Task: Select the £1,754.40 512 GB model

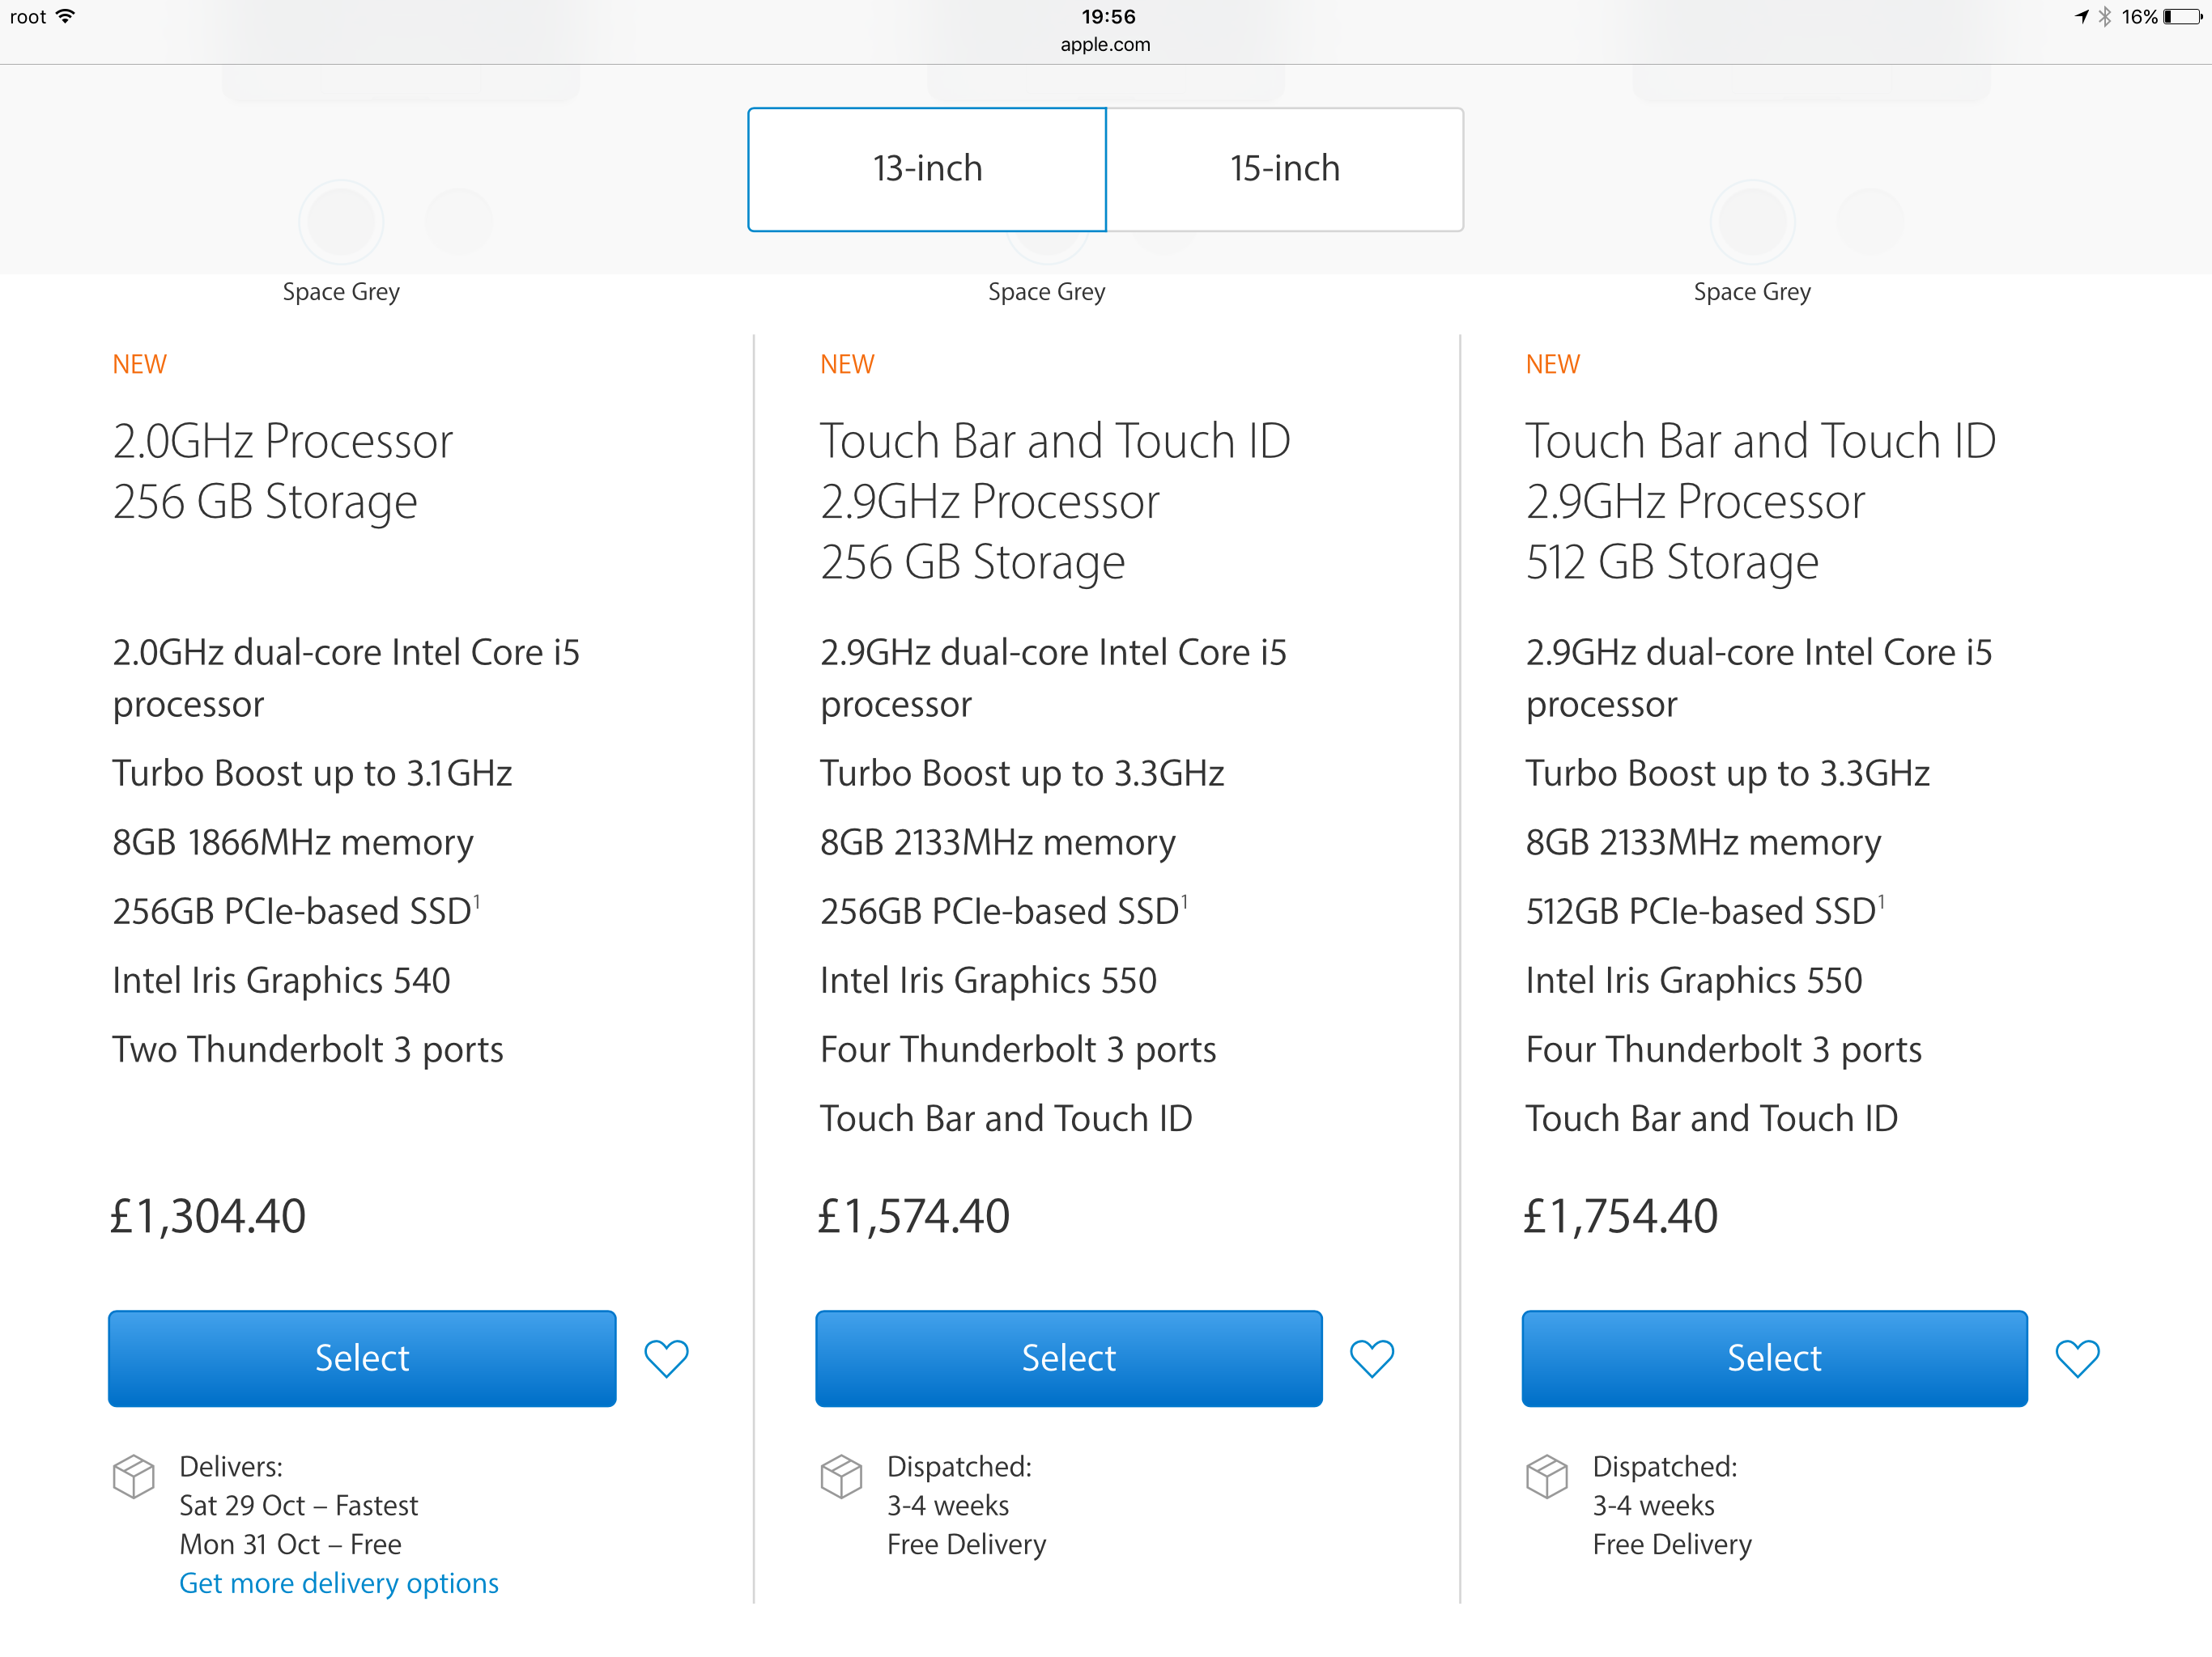Action: click(x=1774, y=1358)
